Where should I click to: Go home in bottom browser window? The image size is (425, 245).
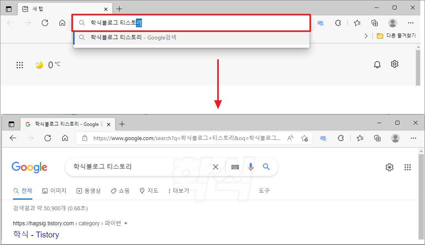[65, 138]
